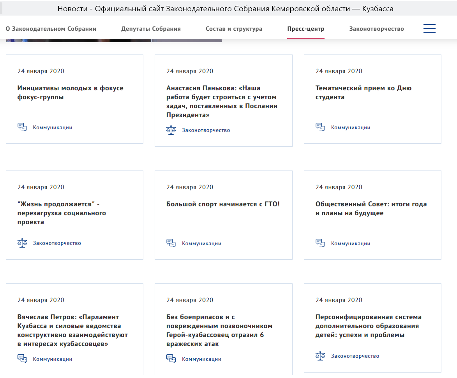Click 'Коммуникации' tag on 'Большой спорт' card
The width and height of the screenshot is (457, 378).
tap(202, 243)
